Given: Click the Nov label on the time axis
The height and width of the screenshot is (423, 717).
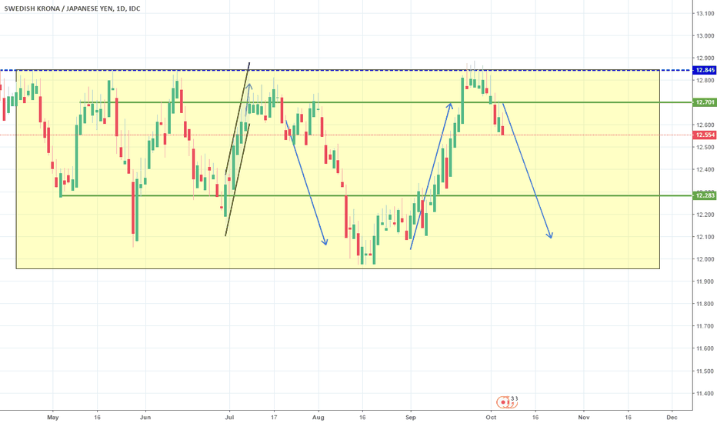Looking at the screenshot, I should 583,418.
